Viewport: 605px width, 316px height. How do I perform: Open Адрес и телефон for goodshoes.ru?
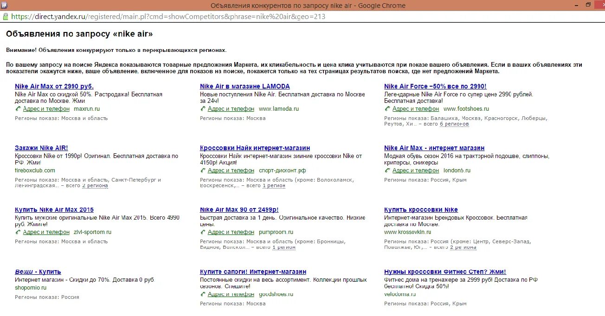click(231, 294)
